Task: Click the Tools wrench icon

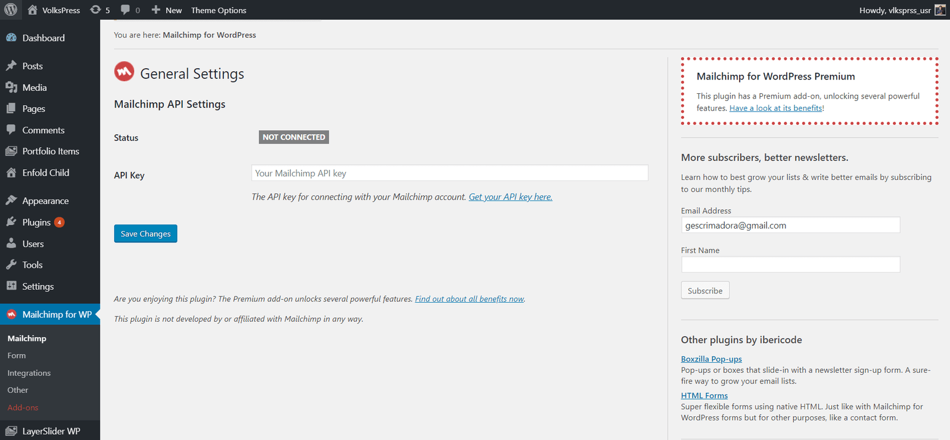Action: [x=11, y=265]
